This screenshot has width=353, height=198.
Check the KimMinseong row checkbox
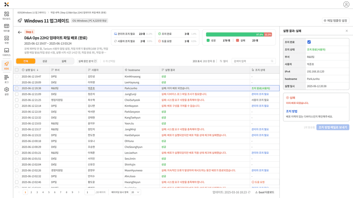(17, 77)
